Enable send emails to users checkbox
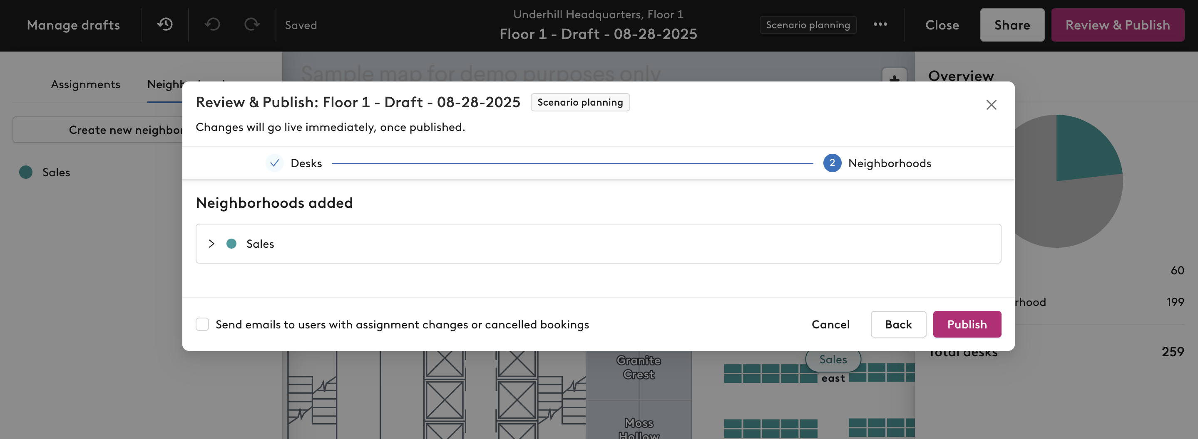Screen dimensions: 1198x439 tap(202, 324)
